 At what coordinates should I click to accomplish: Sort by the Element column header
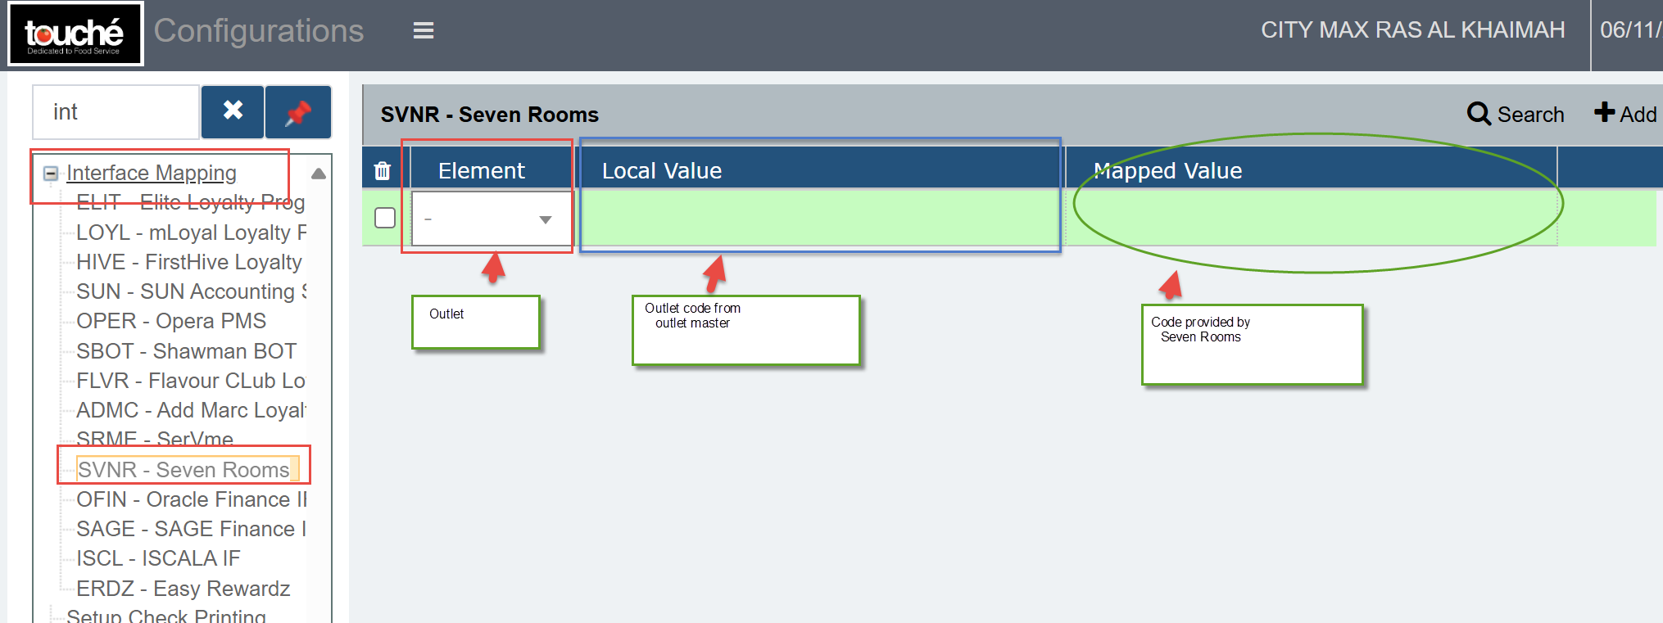click(x=482, y=170)
